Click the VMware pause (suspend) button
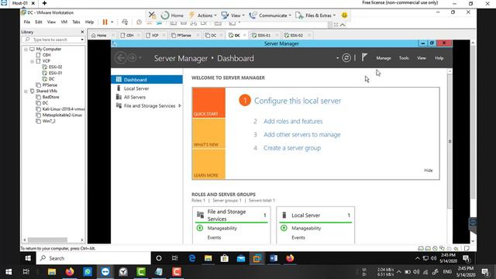The image size is (496, 279). pyautogui.click(x=105, y=22)
